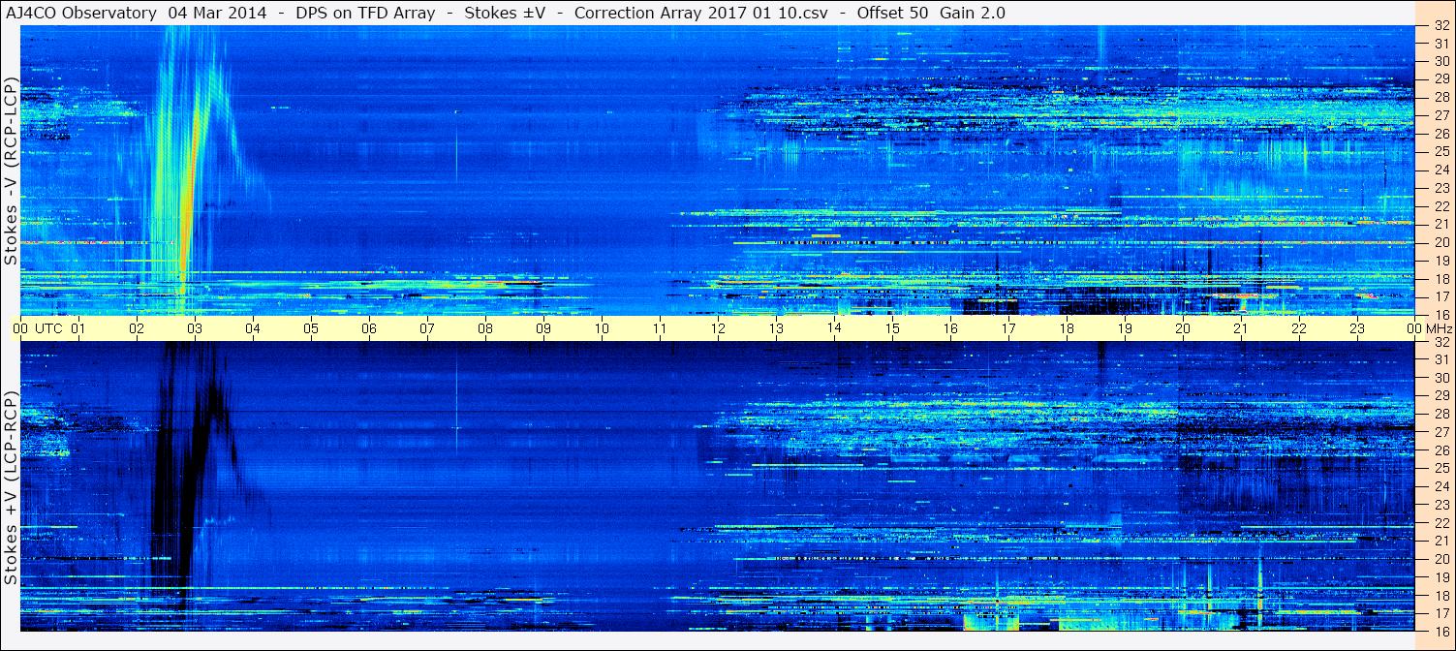1456x651 pixels.
Task: Click the 22 MHz tick of the Stokes -V panel
Action: point(1441,206)
